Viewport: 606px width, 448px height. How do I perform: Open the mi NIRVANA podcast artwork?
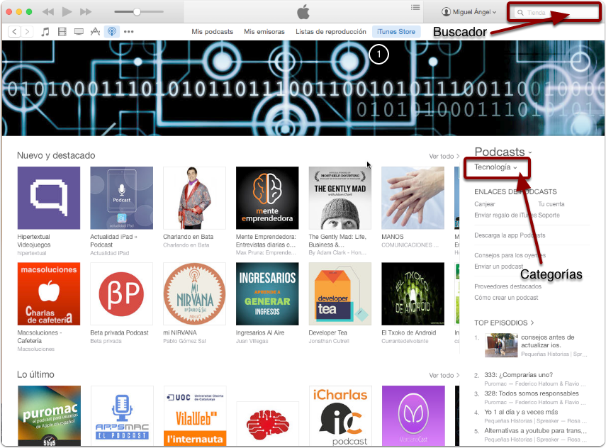point(194,293)
